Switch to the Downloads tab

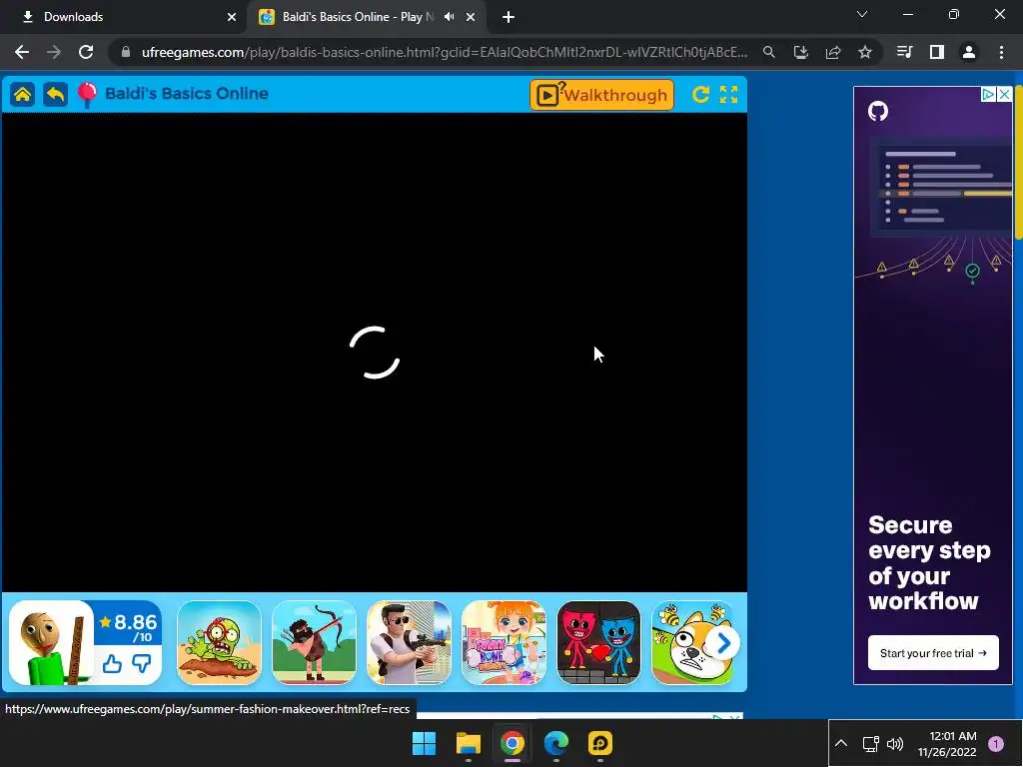(x=124, y=17)
